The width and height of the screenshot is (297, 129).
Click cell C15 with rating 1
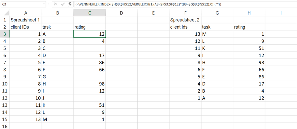pyautogui.click(x=89, y=119)
